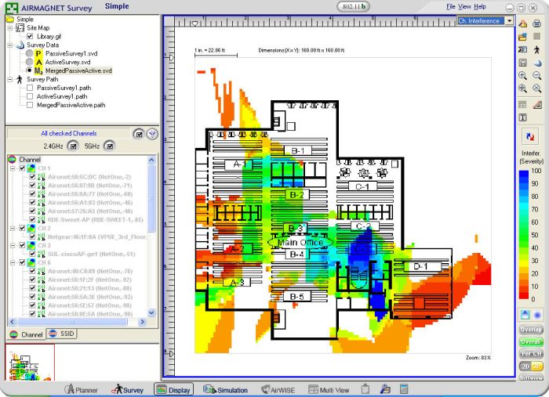
Task: Click the channel list vertical scrollbar
Action: click(151, 236)
